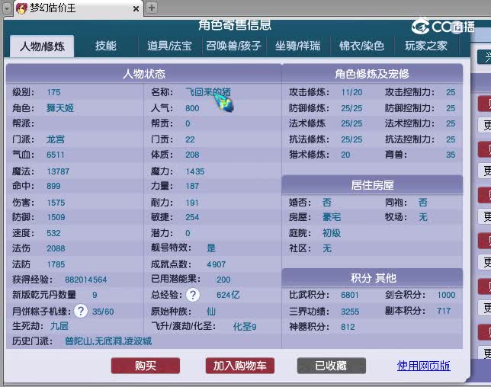Click the 总经验 value 624亿
Viewport: 491px width, 387px height.
tap(228, 295)
